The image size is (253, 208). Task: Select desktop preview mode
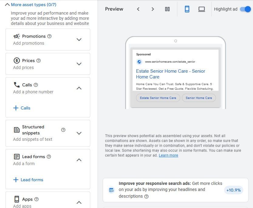click(202, 9)
